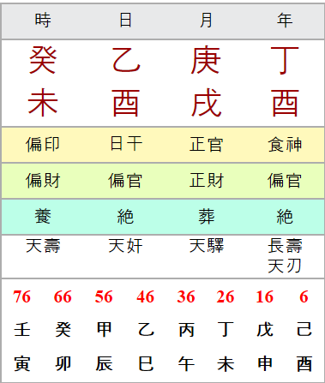Click the 日 column header
Screen dimensions: 325x383
125,21
